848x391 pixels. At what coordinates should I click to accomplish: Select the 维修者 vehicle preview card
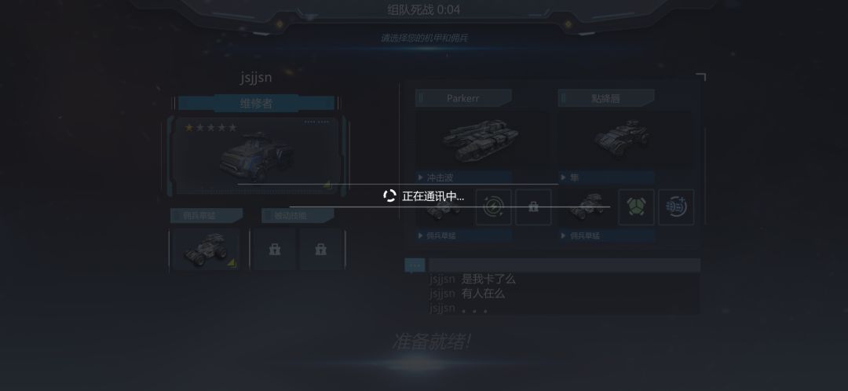(256, 156)
